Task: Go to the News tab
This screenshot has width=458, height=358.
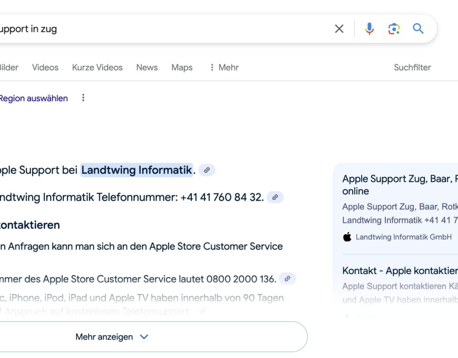Action: point(147,67)
